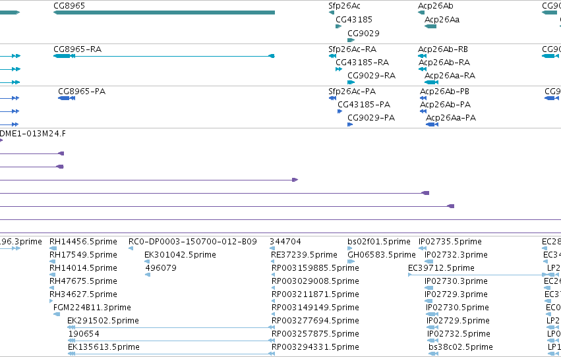This screenshot has height=357, width=561.
Task: Click the CG9029-PA protein label
Action: [371, 118]
